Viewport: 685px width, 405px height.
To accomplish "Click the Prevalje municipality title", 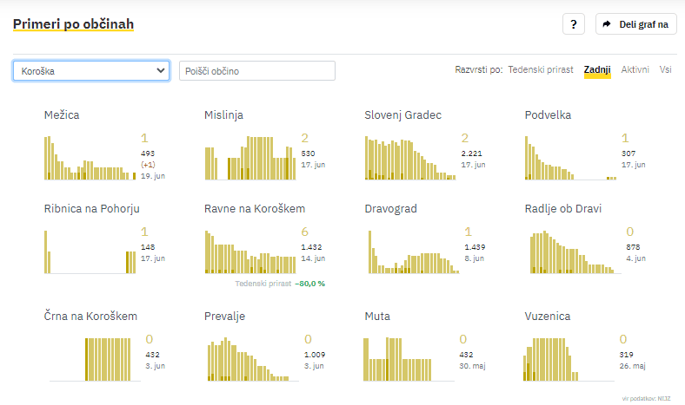I will point(224,317).
